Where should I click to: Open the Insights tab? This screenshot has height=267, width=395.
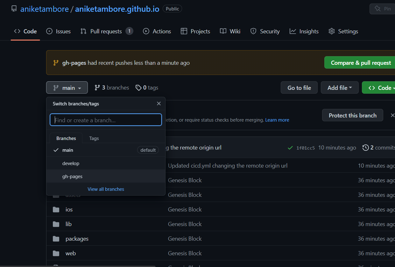[304, 31]
